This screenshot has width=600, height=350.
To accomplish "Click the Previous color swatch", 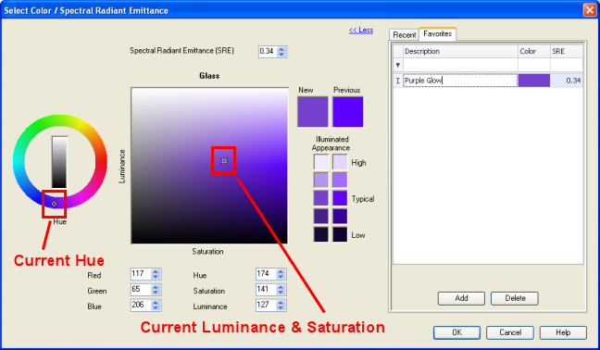I will [348, 112].
